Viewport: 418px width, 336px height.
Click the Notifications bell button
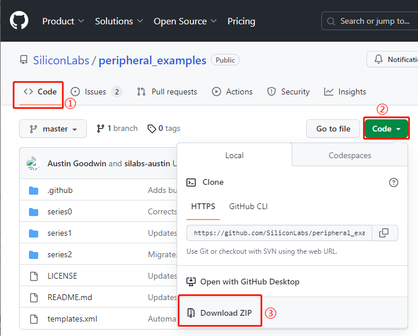[393, 60]
